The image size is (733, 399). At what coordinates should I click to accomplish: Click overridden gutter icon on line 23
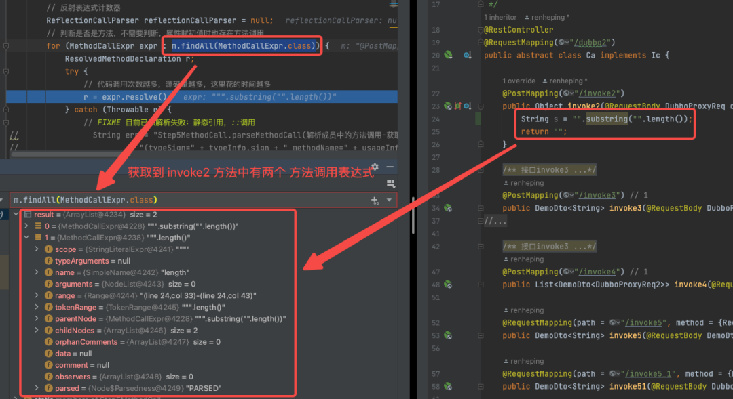click(467, 106)
